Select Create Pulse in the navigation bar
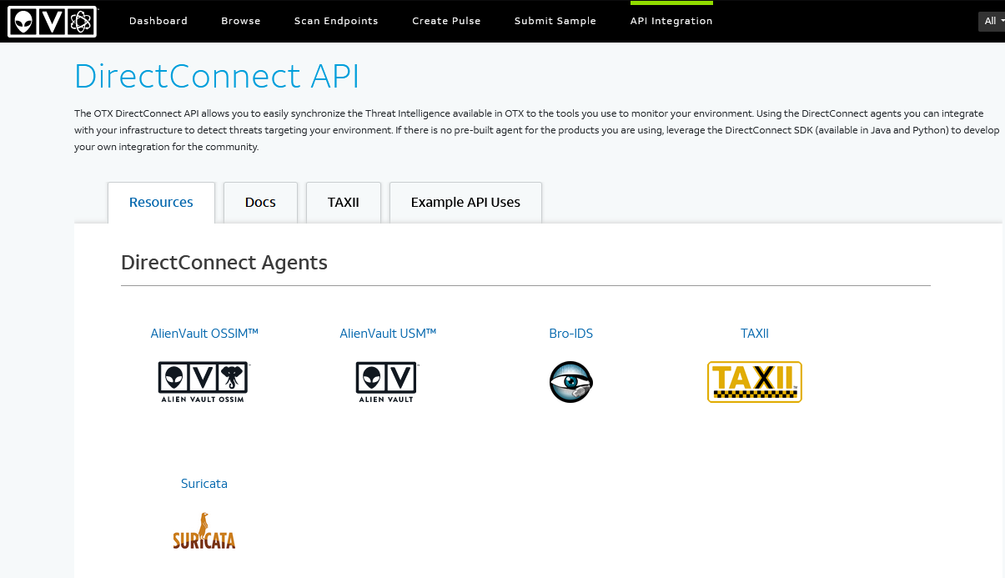Screen dimensions: 1005x578 click(x=446, y=21)
